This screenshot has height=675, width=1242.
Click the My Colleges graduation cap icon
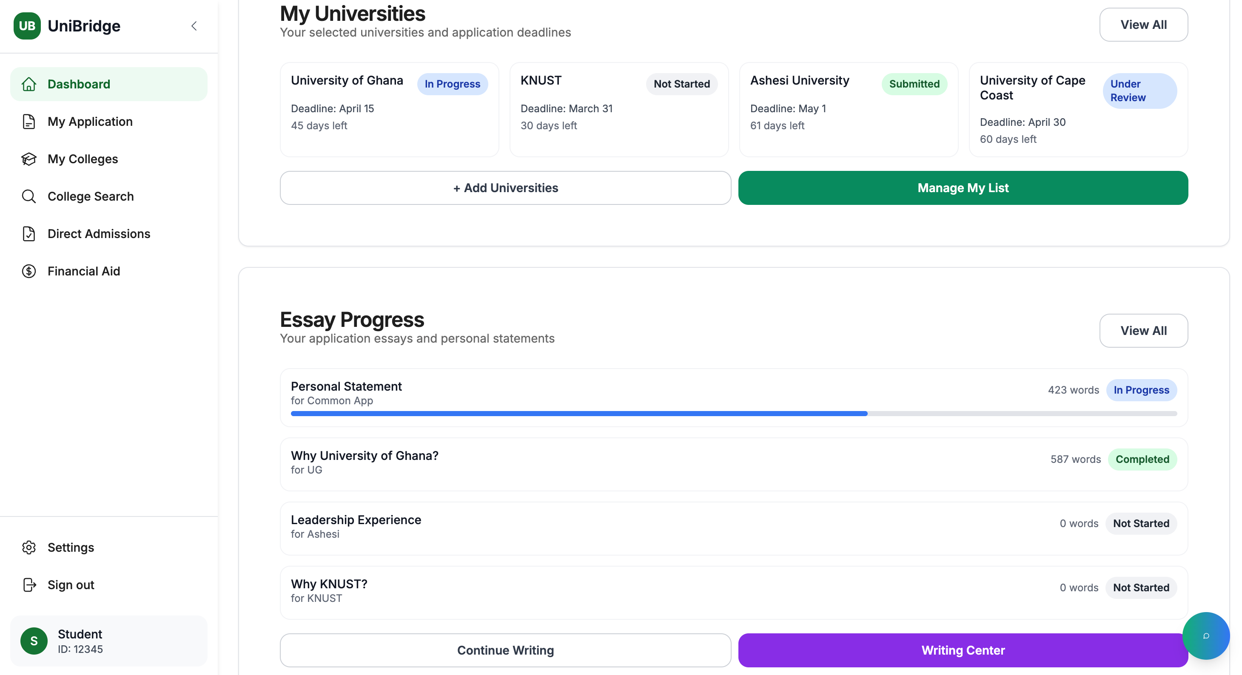[29, 159]
